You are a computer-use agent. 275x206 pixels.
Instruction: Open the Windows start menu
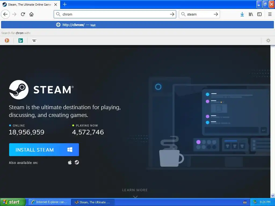(13, 202)
